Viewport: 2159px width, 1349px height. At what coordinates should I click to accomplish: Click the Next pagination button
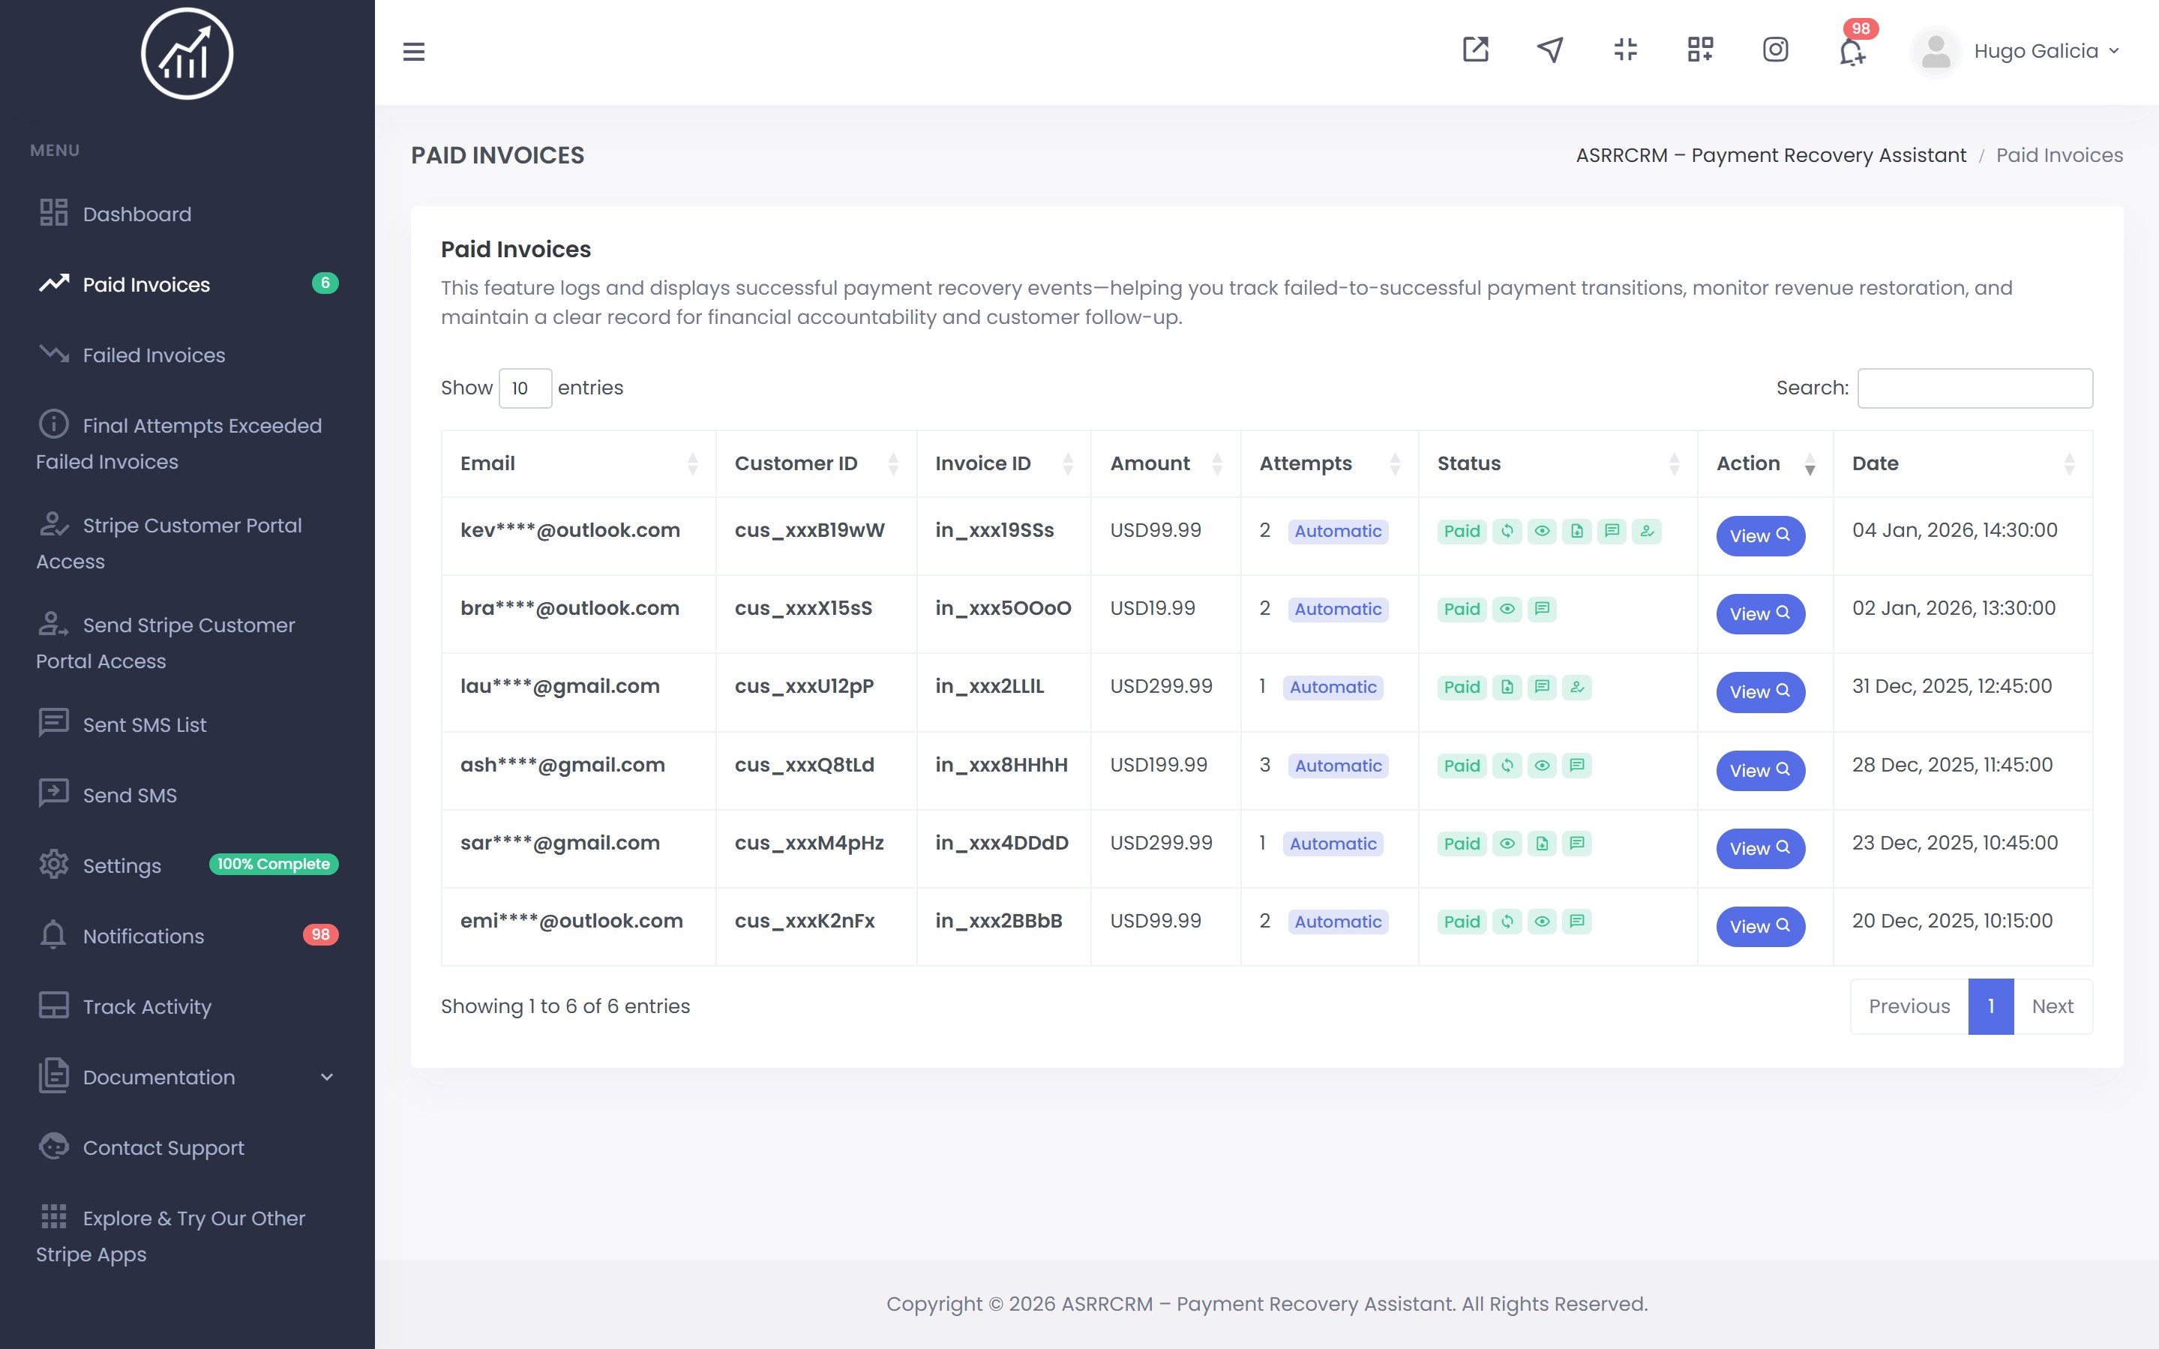coord(2052,1006)
